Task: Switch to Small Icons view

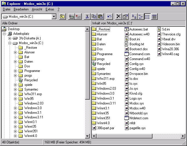Action: [141, 17]
